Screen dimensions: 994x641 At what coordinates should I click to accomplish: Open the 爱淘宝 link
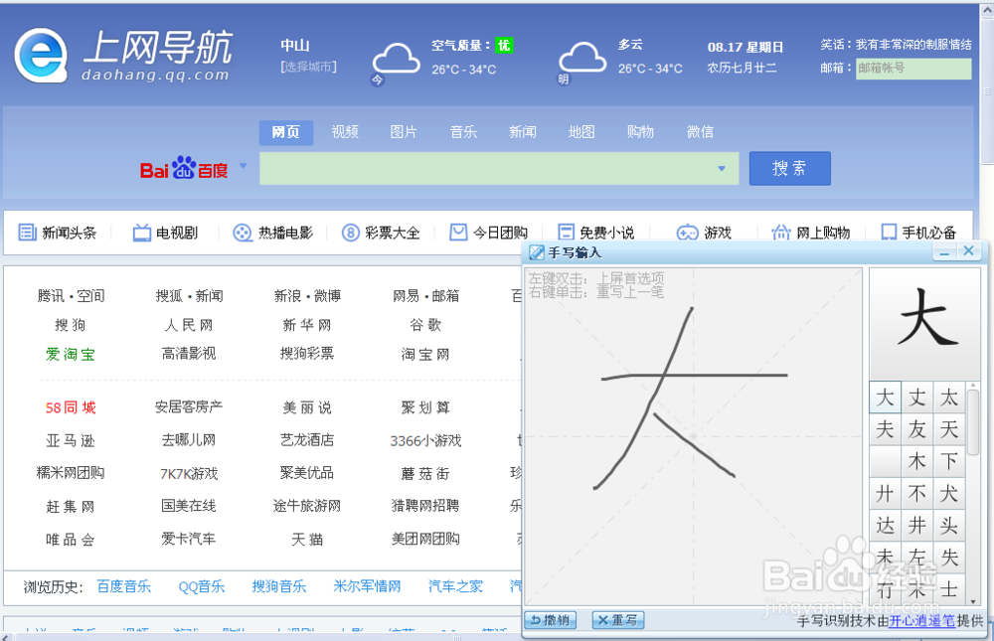(x=71, y=355)
